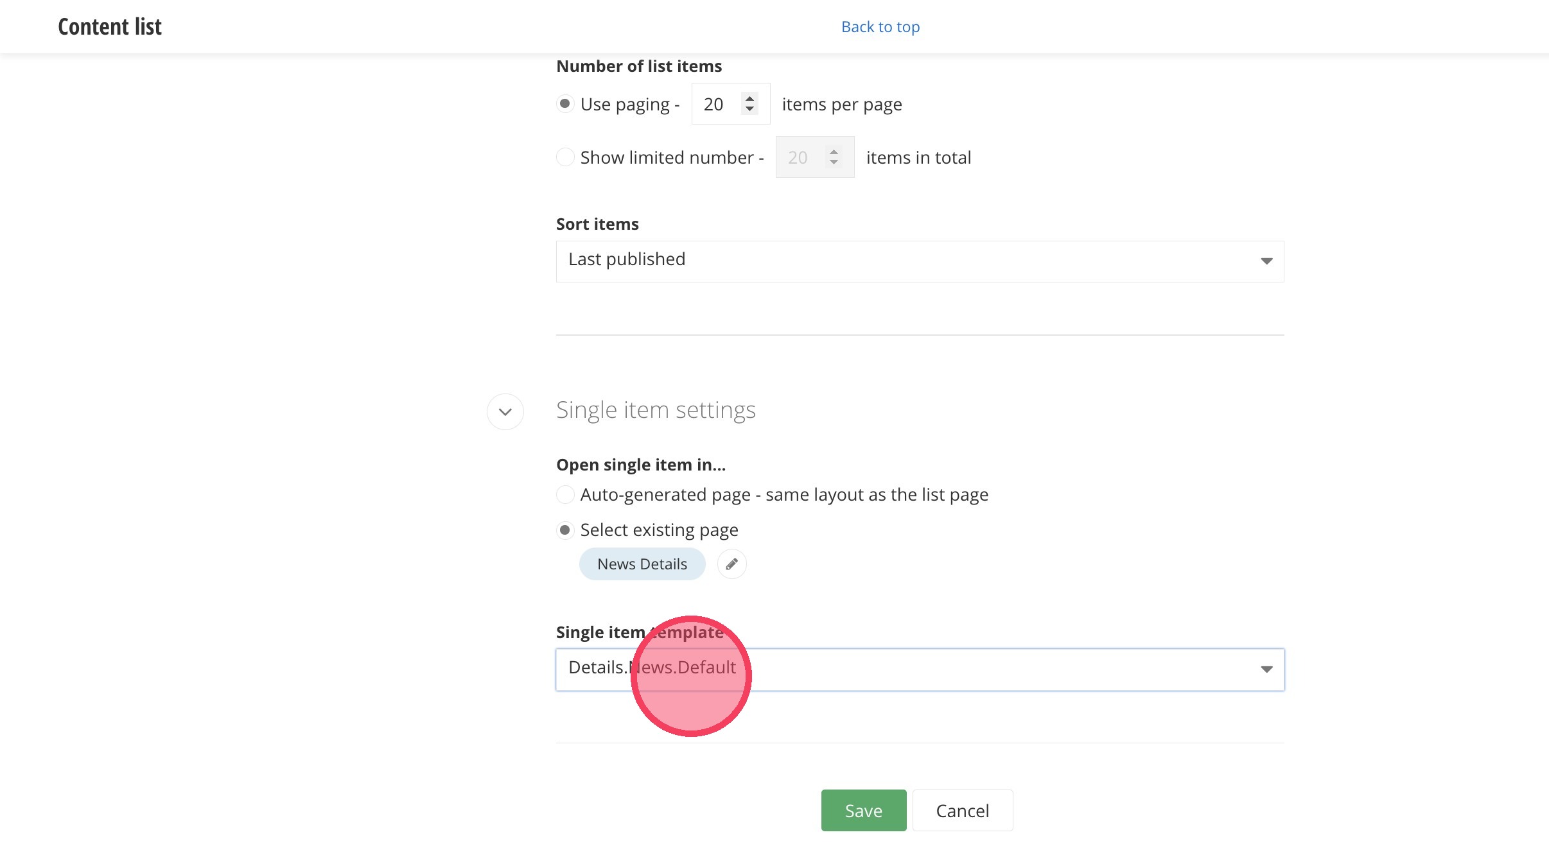Click the Sort items dropdown arrow
The height and width of the screenshot is (864, 1549).
[1266, 261]
